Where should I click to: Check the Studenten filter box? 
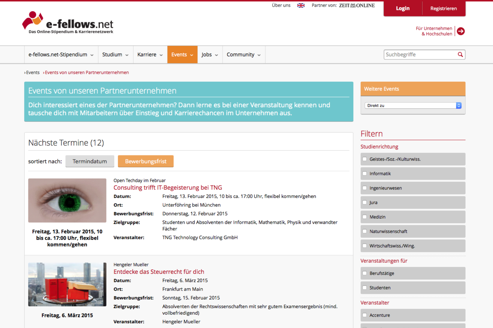[364, 287]
